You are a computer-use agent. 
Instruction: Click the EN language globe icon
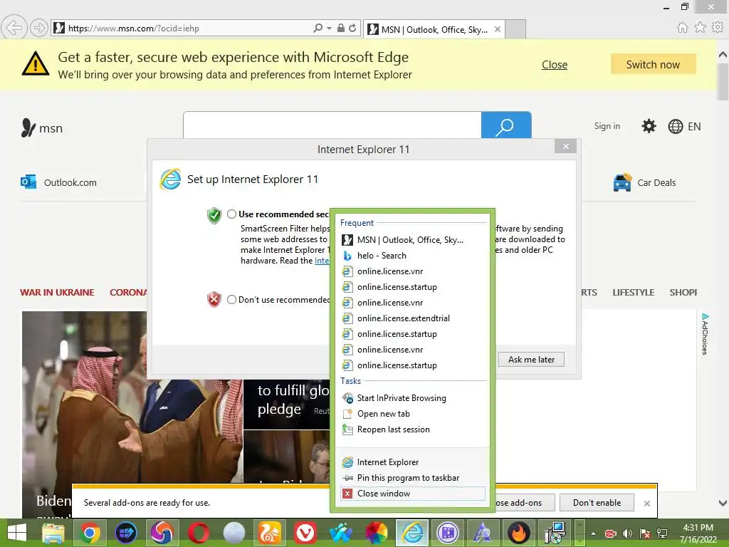click(675, 127)
